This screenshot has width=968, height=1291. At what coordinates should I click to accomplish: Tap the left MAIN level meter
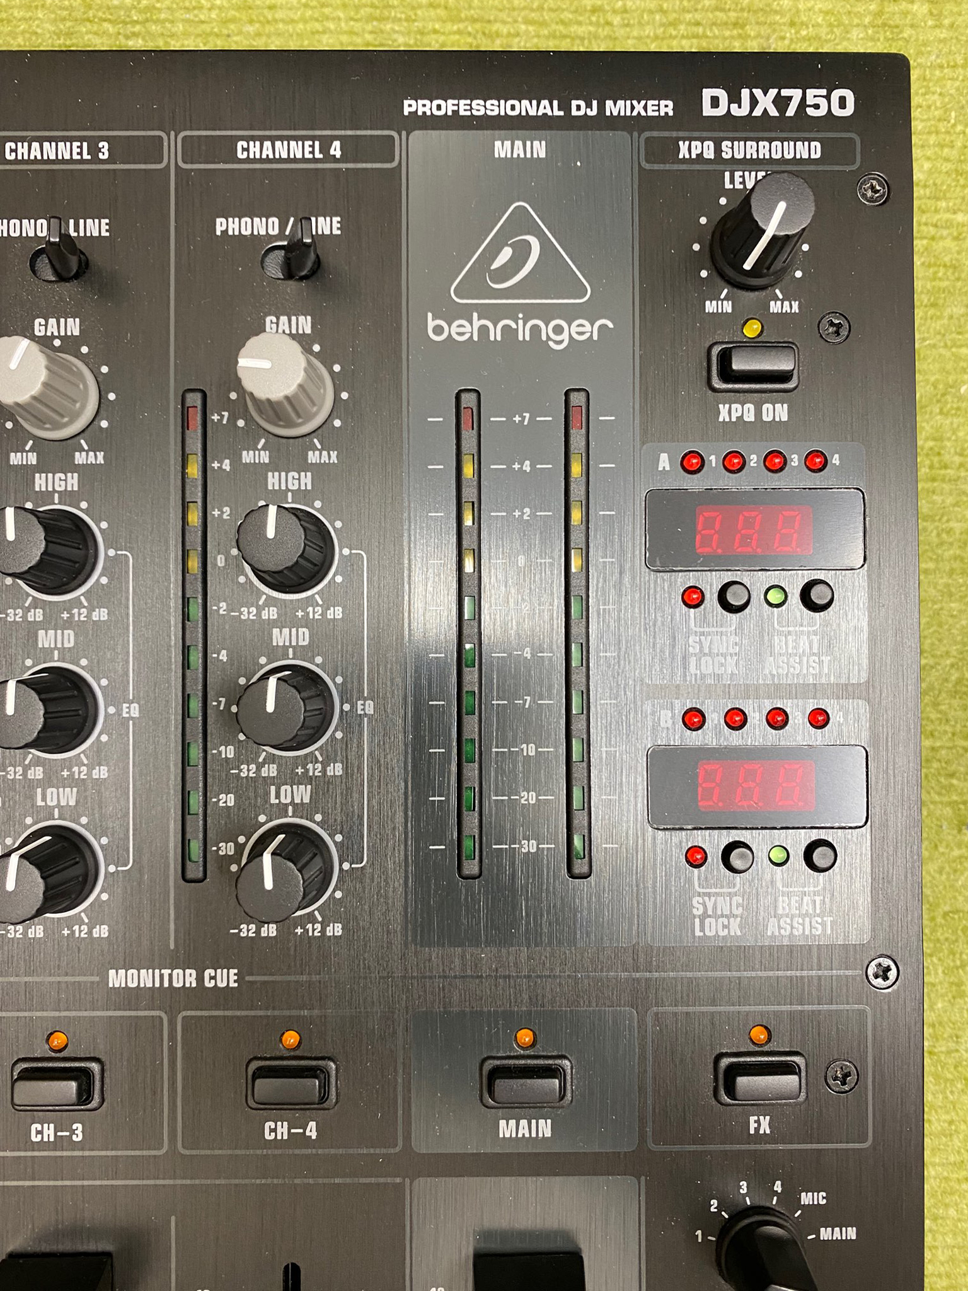coord(468,633)
